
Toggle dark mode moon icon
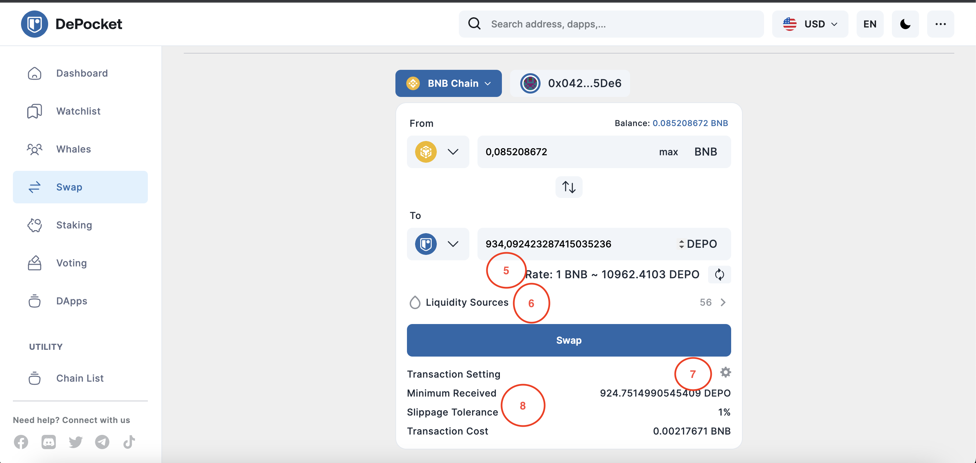[x=905, y=24]
